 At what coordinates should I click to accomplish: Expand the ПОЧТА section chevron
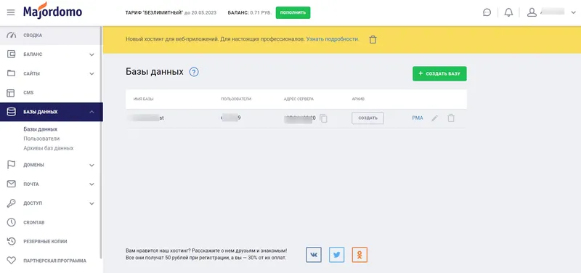point(92,184)
